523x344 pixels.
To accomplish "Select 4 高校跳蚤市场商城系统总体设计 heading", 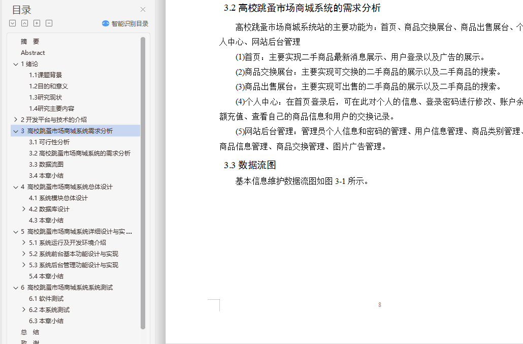I will coord(67,187).
